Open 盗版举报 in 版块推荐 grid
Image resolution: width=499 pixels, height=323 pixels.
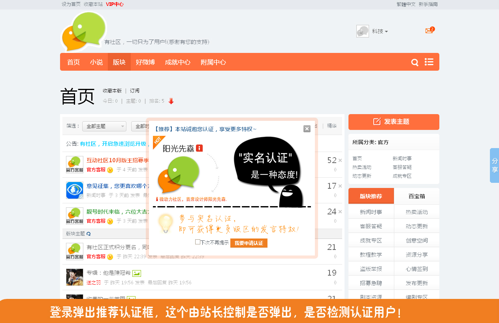click(371, 269)
